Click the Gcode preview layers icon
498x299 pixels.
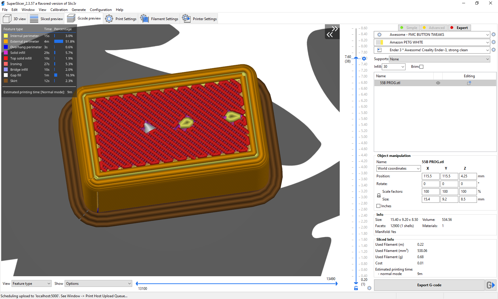71,18
